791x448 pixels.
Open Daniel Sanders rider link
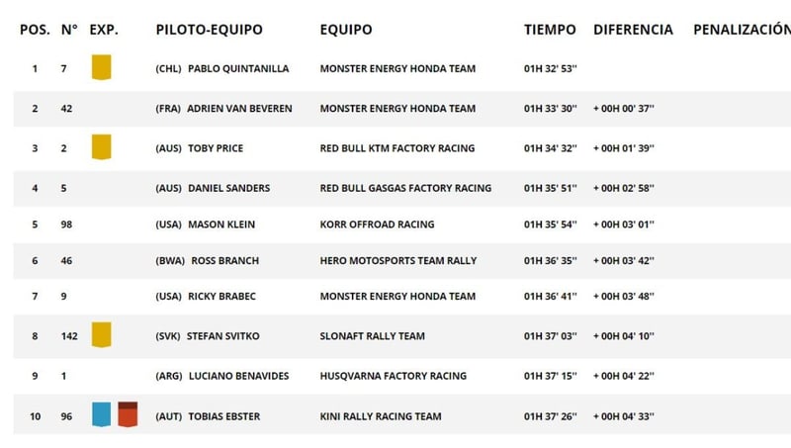pos(228,188)
